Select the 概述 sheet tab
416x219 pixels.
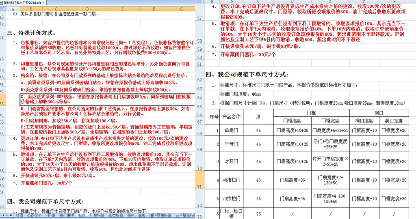[x=82, y=216]
